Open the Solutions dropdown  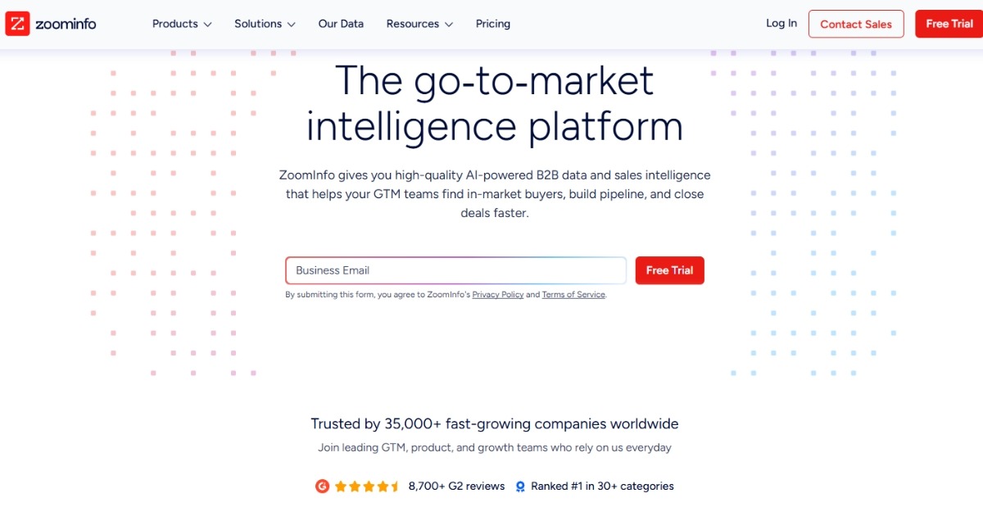[264, 24]
